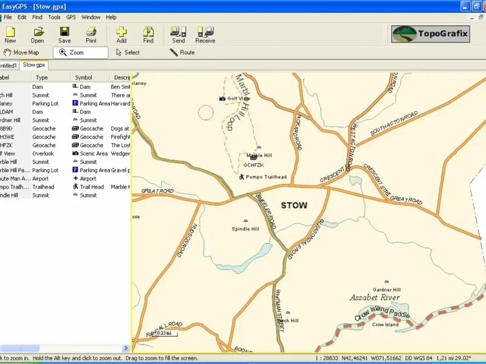Click the DD WGS 84 datum in status bar
486x364 pixels.
pos(419,358)
